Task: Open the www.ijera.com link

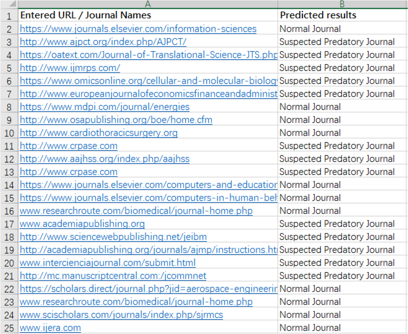Action: click(x=50, y=328)
